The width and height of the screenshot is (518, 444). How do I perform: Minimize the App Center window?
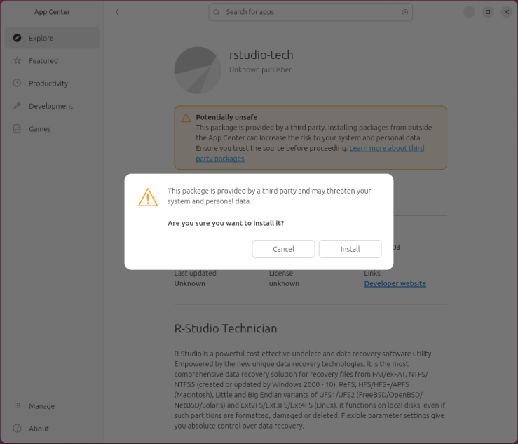point(469,12)
